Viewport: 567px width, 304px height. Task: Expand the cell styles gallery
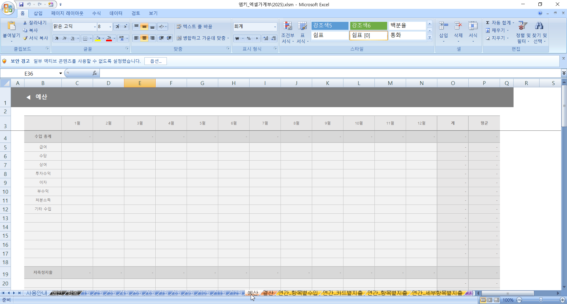430,37
